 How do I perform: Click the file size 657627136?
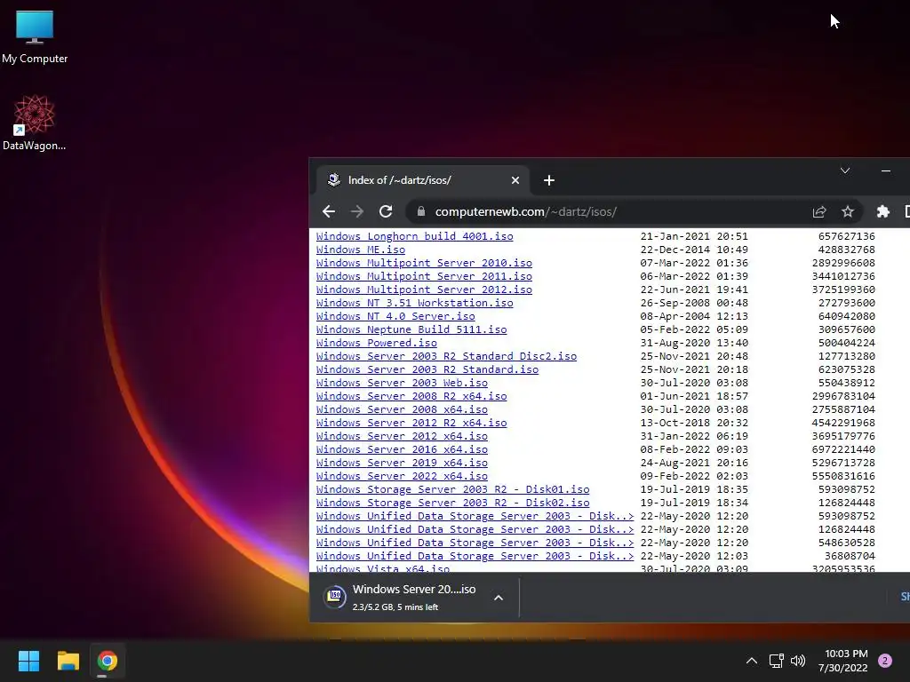tap(846, 236)
